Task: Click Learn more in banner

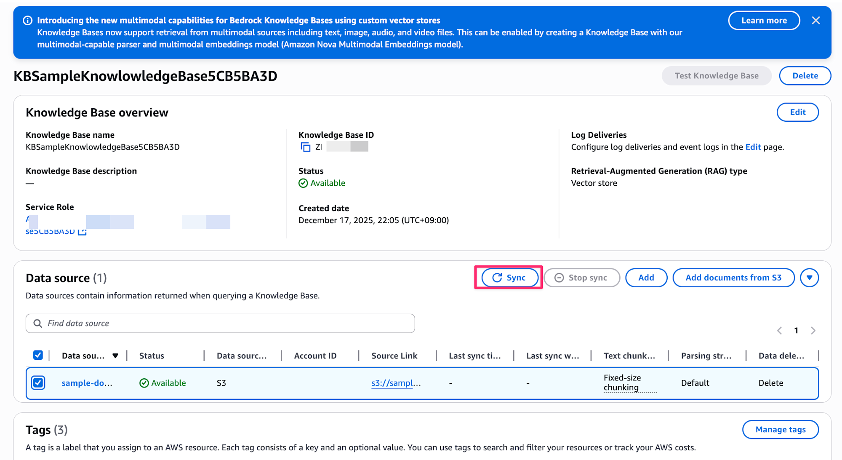Action: click(x=764, y=20)
